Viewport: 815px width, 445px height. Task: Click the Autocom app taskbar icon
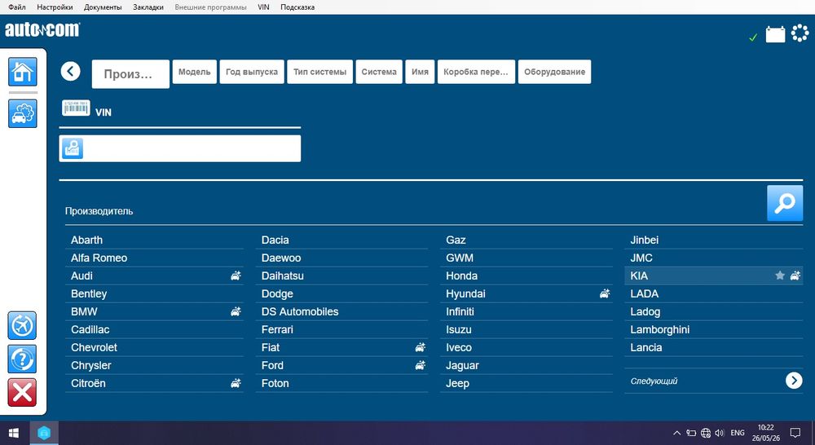tap(44, 433)
